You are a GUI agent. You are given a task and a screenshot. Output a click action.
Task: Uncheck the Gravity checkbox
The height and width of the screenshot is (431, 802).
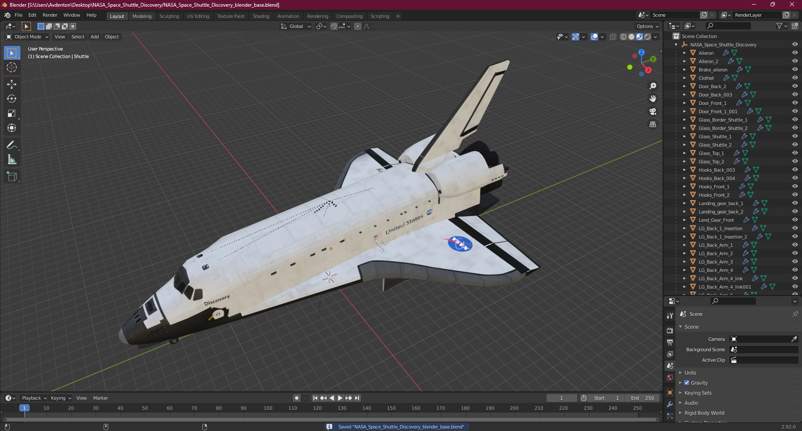tap(687, 383)
